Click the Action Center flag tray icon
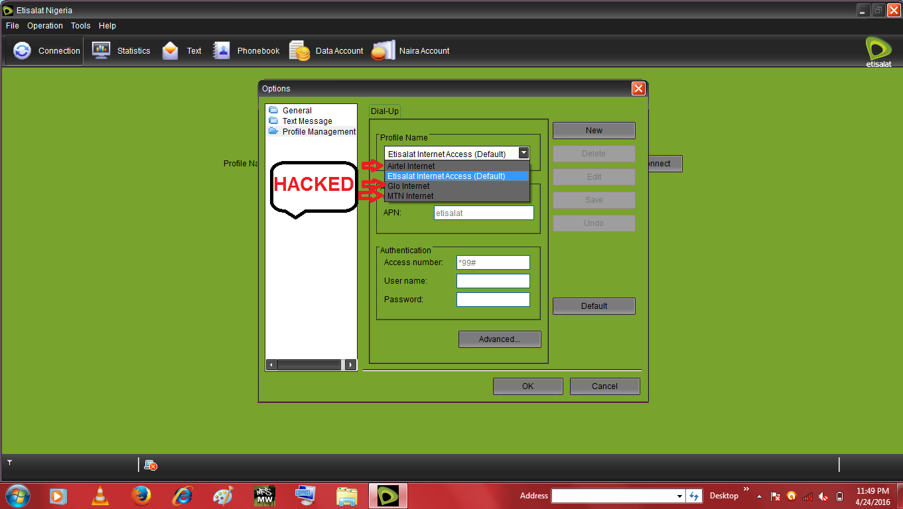The width and height of the screenshot is (903, 509). pyautogui.click(x=775, y=496)
